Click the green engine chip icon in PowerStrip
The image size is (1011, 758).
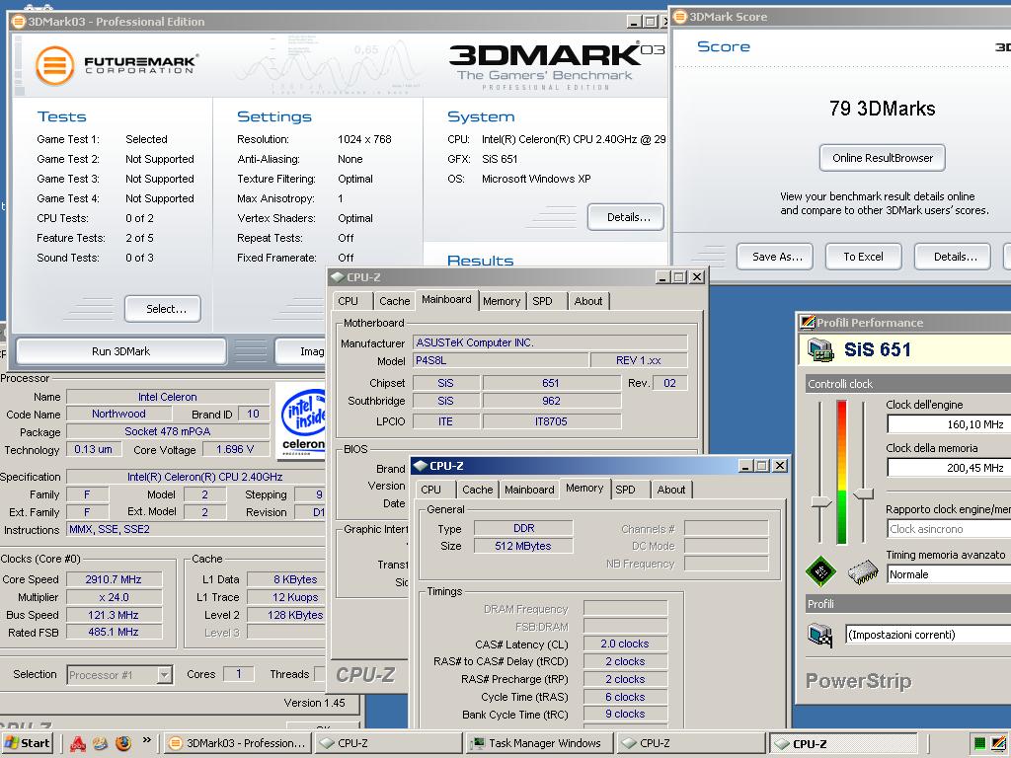pos(820,570)
